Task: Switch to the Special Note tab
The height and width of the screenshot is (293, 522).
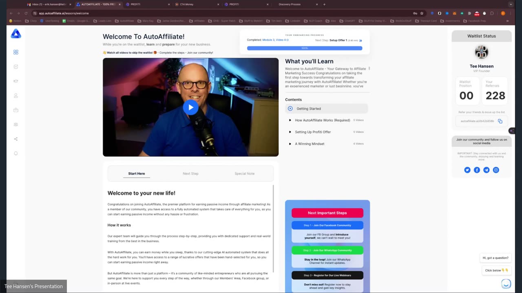Action: 245,174
